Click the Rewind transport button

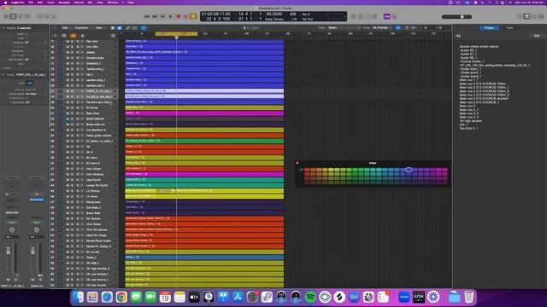[147, 16]
